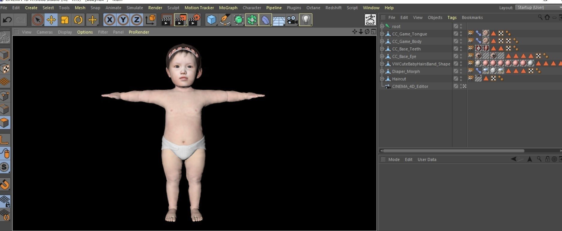Toggle visibility dots for CC_Game_Body
Viewport: 562px width, 231px height.
click(461, 41)
